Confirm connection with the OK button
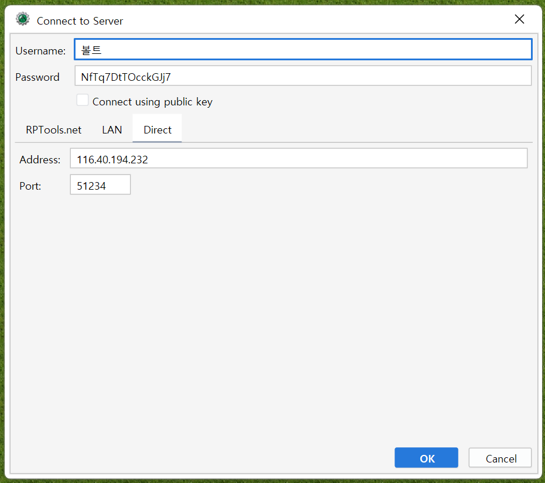Viewport: 545px width, 483px height. click(x=426, y=458)
